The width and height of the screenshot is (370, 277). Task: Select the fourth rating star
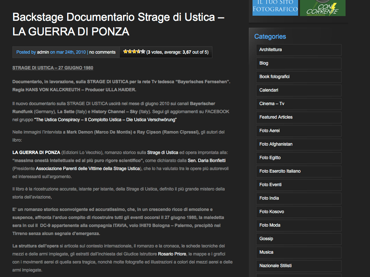point(139,52)
